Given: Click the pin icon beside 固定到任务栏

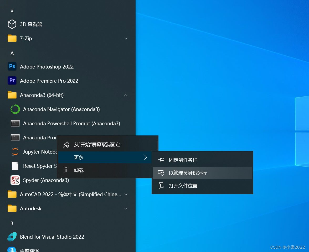Looking at the screenshot, I should coord(161,160).
